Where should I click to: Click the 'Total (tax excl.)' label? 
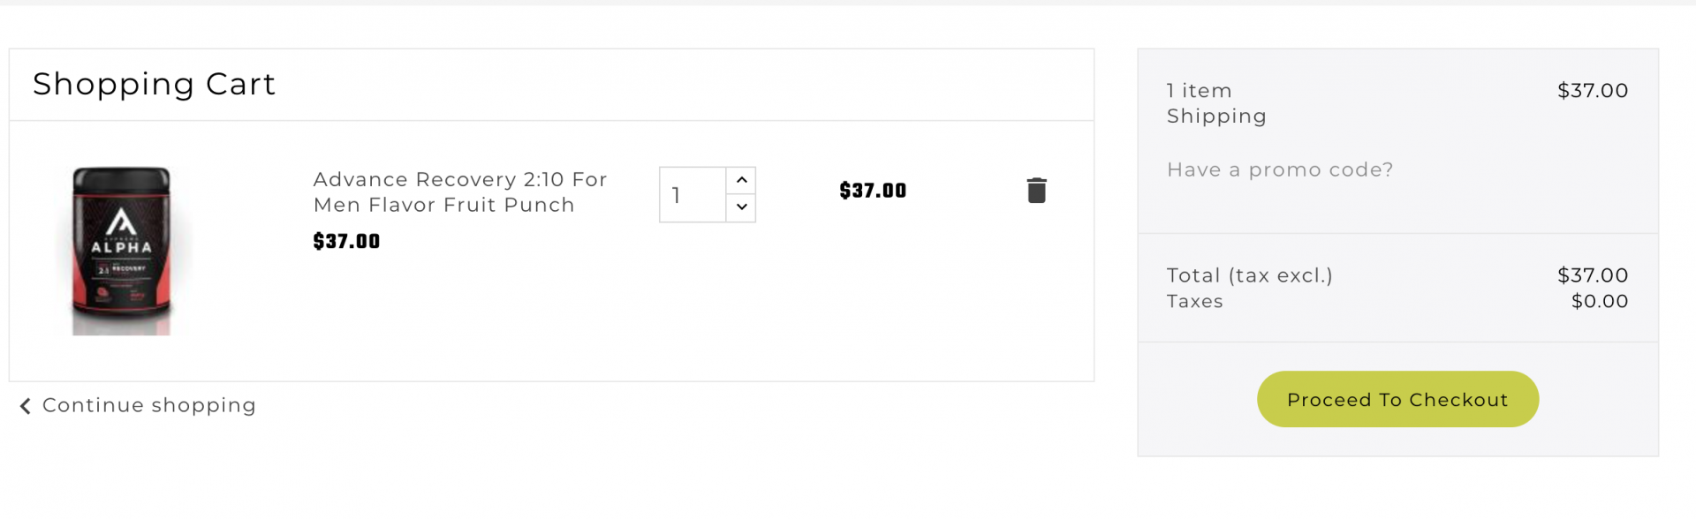coord(1249,275)
